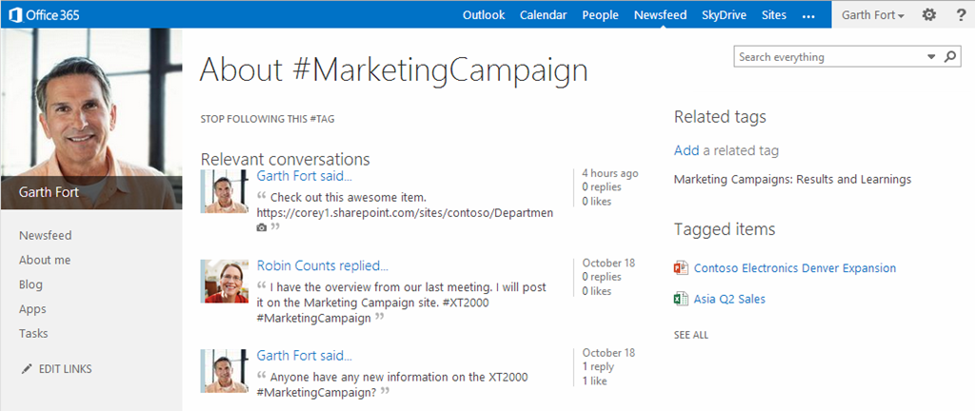Open People in the top navigation
The width and height of the screenshot is (975, 411).
pyautogui.click(x=600, y=15)
